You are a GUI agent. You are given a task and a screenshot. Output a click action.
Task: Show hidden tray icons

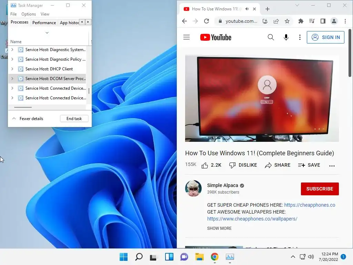pos(293,257)
